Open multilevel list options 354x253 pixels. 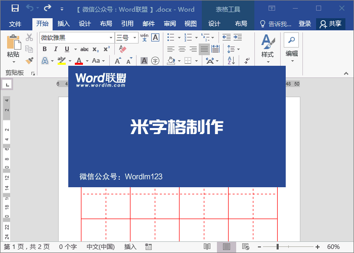(x=207, y=37)
